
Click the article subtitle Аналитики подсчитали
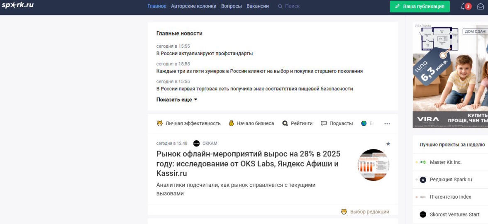pos(236,190)
